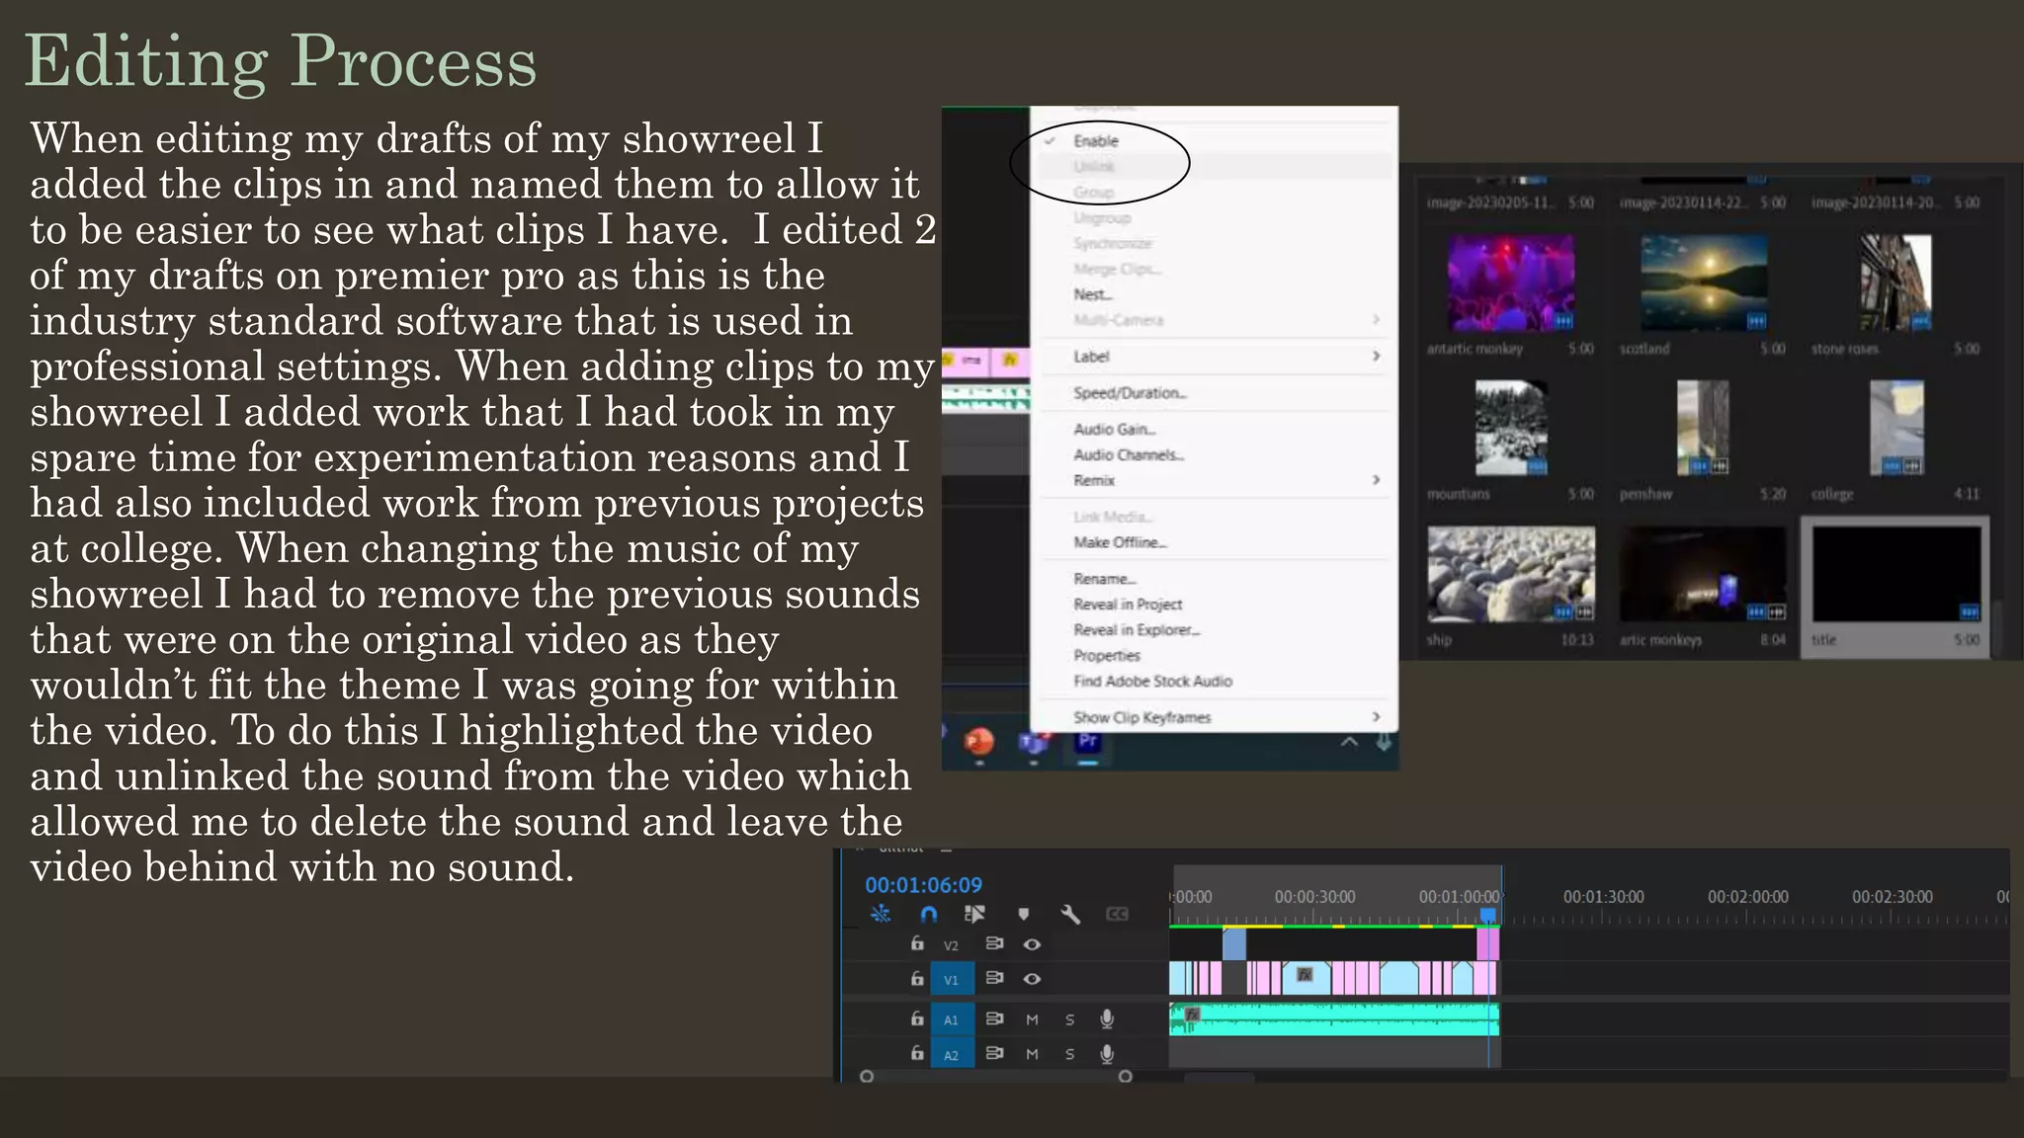
Task: Select Rename in the context menu
Action: (x=1104, y=579)
